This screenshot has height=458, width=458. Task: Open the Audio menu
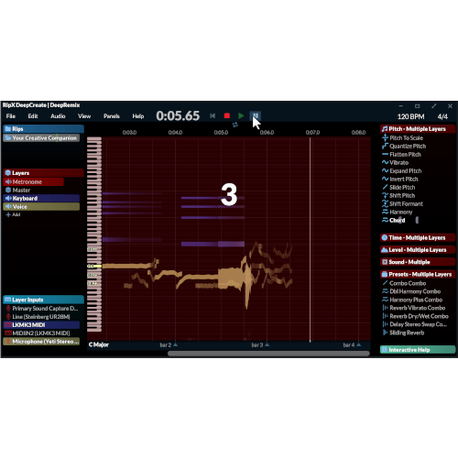pyautogui.click(x=58, y=116)
